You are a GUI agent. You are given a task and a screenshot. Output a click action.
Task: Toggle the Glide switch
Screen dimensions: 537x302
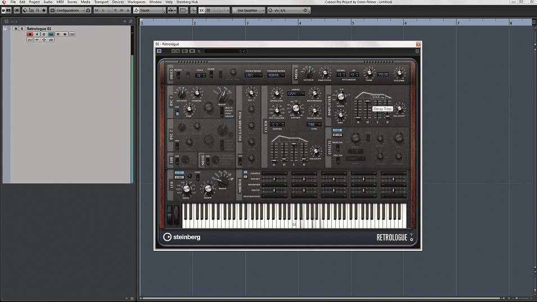[x=211, y=74]
